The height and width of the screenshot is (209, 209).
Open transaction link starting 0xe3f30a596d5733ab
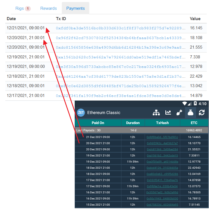point(121,67)
